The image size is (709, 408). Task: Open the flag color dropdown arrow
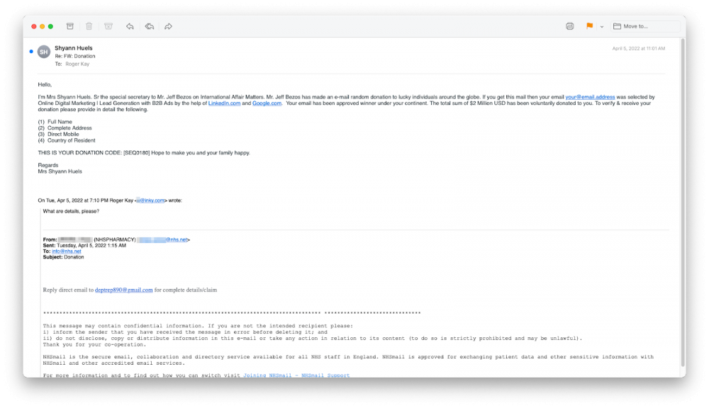pyautogui.click(x=602, y=27)
